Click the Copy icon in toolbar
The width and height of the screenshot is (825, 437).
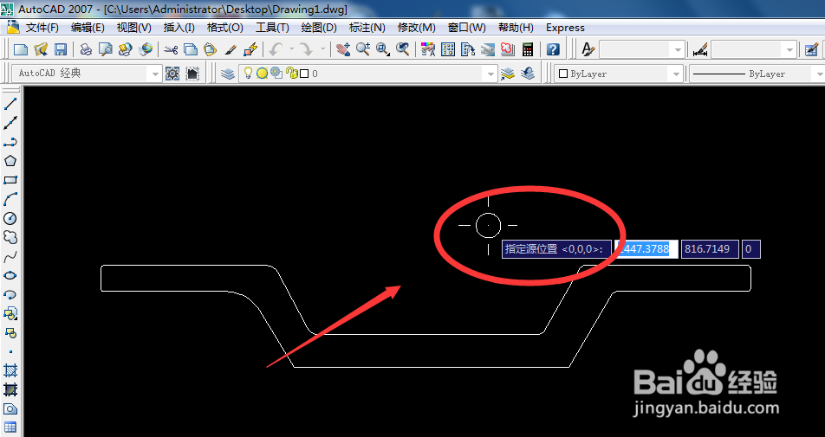(191, 49)
